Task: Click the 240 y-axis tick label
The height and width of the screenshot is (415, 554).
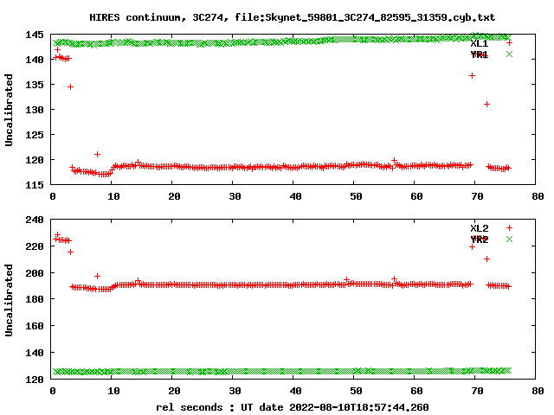Action: pyautogui.click(x=35, y=220)
